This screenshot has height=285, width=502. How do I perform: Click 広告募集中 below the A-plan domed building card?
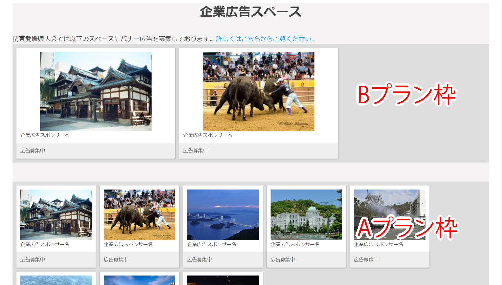283,260
